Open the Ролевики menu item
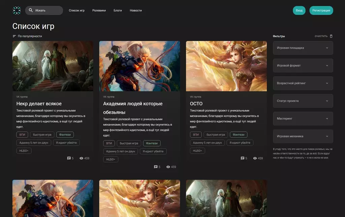Viewport: 345px width, 217px height. click(x=99, y=10)
